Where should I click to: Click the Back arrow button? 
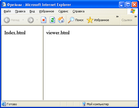point(7,20)
